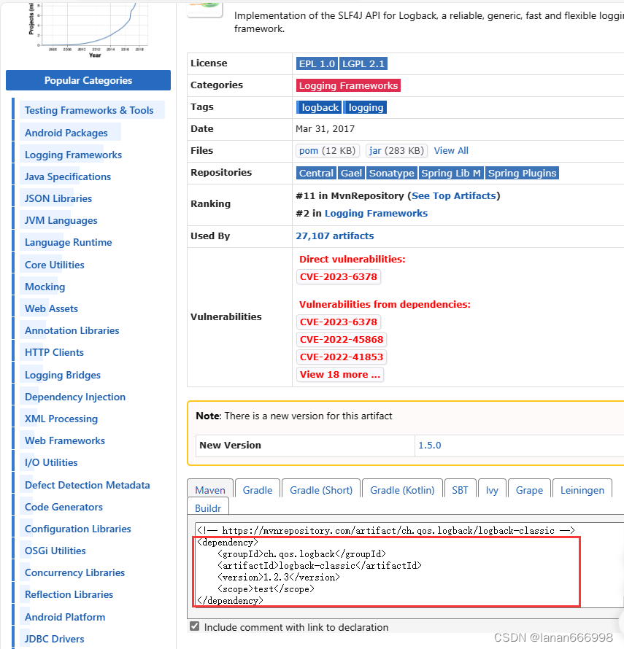Open I/O Utilities category
Viewport: 624px width, 649px height.
pos(51,463)
